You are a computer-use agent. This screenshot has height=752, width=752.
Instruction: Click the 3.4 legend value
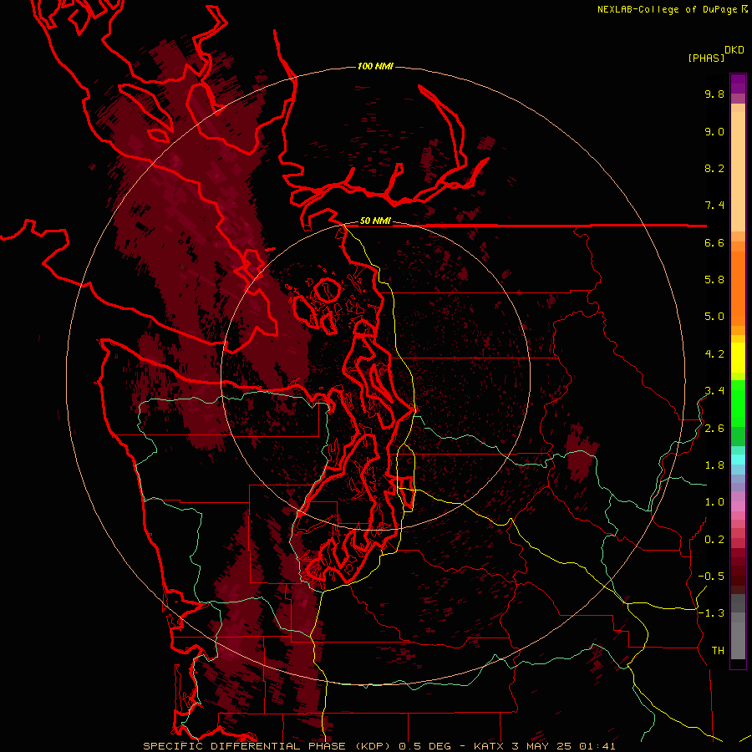pyautogui.click(x=714, y=391)
